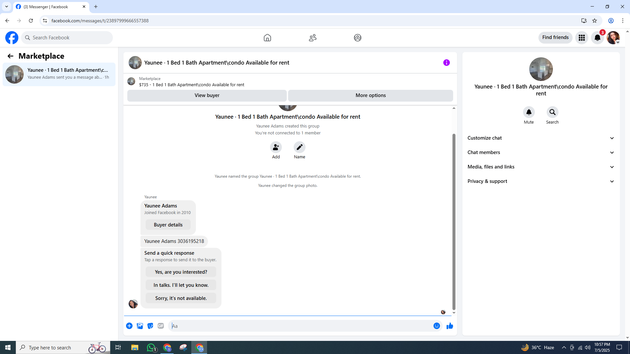Screen dimensions: 630x354
Task: Open the Facebook Menu grid
Action: [581, 38]
